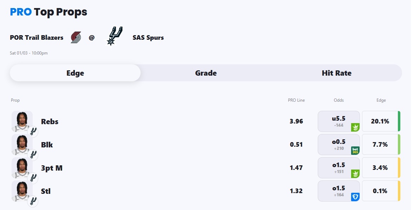Viewport: 420px width, 210px height.
Task: Click the u5.5 -144 odds button
Action: click(338, 121)
